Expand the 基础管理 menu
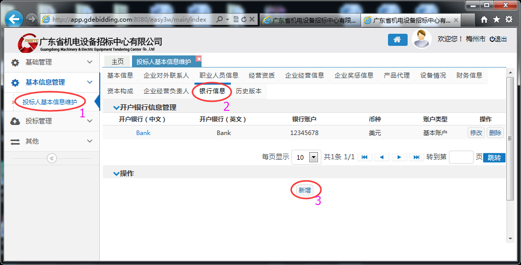Viewport: 521px width, 265px height. 89,62
